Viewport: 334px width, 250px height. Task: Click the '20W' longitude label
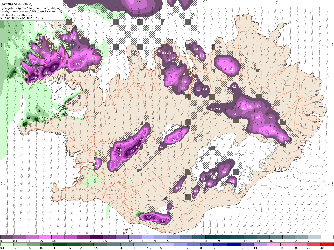(x=139, y=1)
